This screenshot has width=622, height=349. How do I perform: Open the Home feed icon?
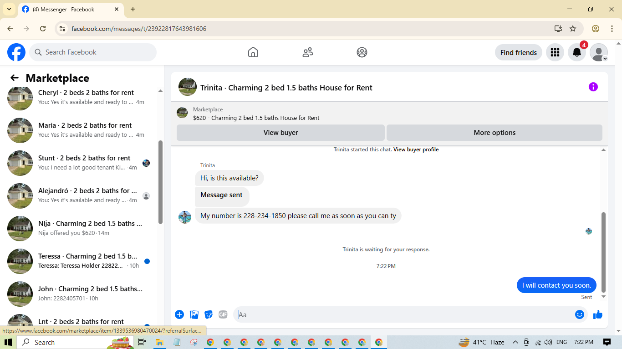(253, 52)
